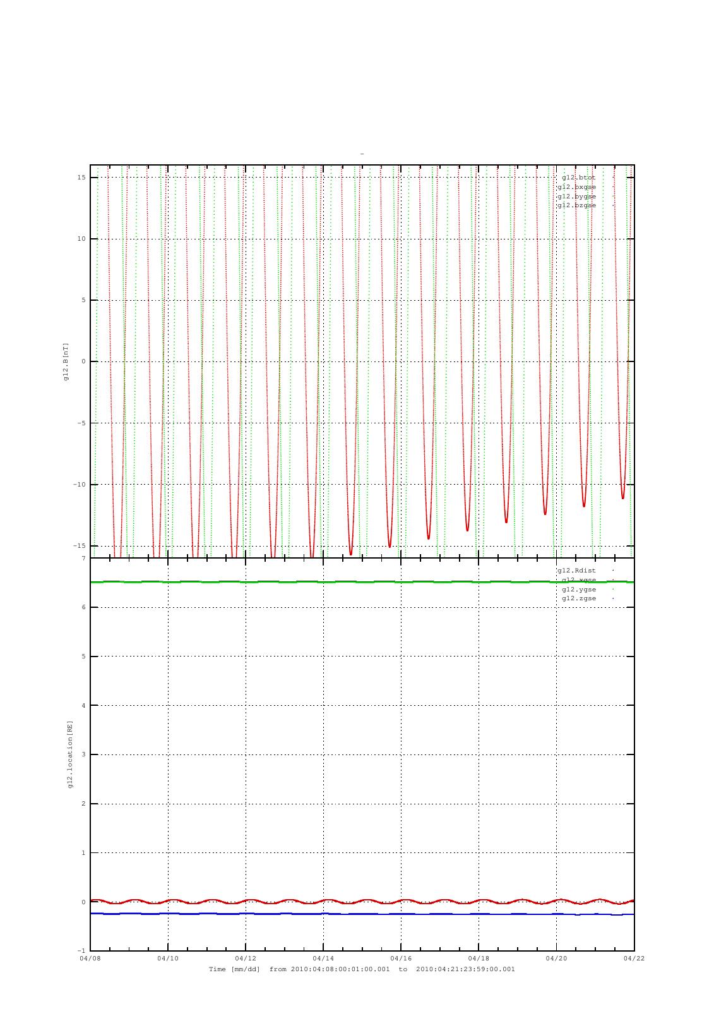Click the 04/20 date tick label
714x1011 pixels.
[556, 959]
